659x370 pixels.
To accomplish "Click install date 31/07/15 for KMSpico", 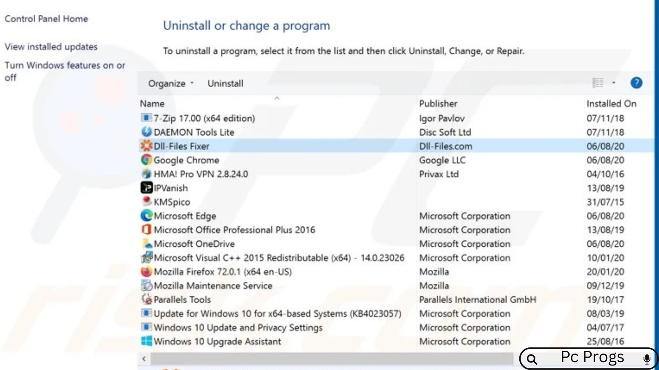I will click(605, 202).
